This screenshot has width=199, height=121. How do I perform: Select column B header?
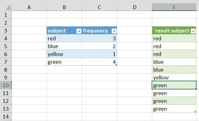click(x=64, y=7)
